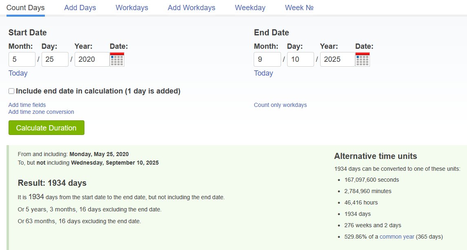
Task: Go to the Week № tab
Action: pyautogui.click(x=299, y=8)
